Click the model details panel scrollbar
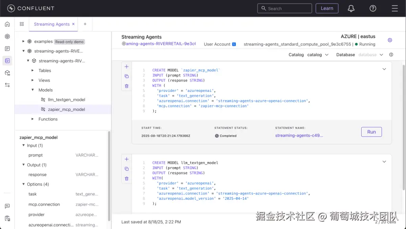The height and width of the screenshot is (229, 406). pos(109,176)
